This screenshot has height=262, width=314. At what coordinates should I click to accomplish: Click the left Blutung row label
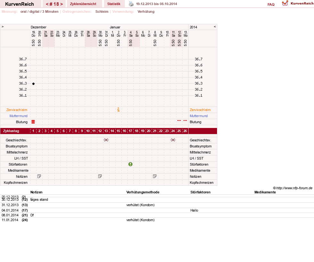coord(22,122)
